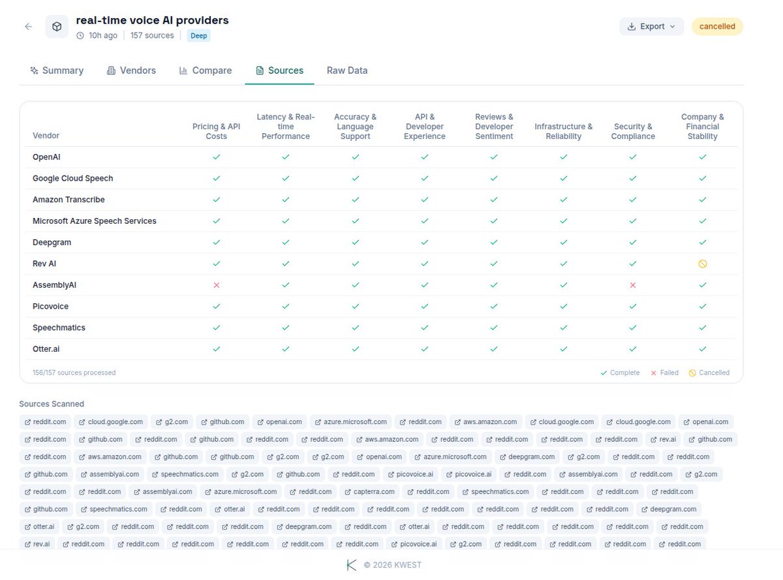The height and width of the screenshot is (580, 783).
Task: Click the KWEST logo in the footer
Action: 352,565
